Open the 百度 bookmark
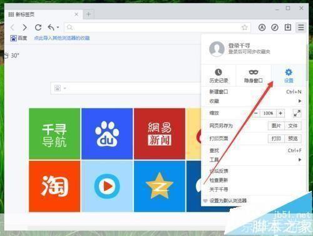The height and width of the screenshot is (236, 313). tap(19, 38)
